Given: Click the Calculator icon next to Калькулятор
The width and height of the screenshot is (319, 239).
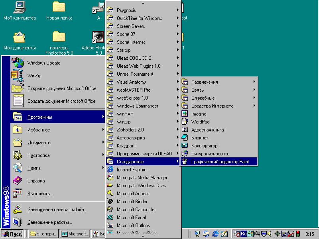Looking at the screenshot, I should point(185,145).
